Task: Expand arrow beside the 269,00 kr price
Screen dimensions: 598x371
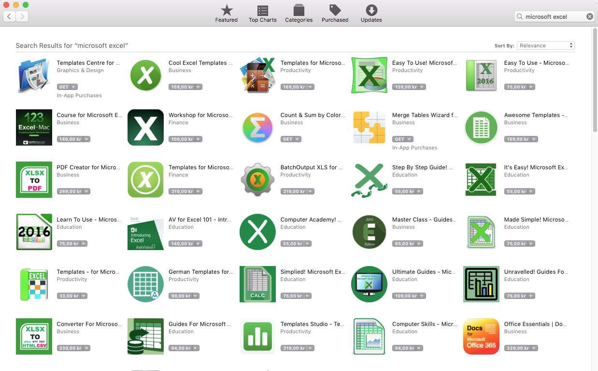Action: click(x=86, y=192)
